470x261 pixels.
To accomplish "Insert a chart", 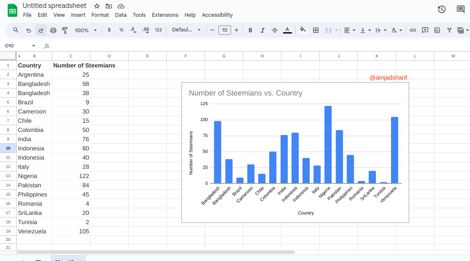I will [437, 30].
